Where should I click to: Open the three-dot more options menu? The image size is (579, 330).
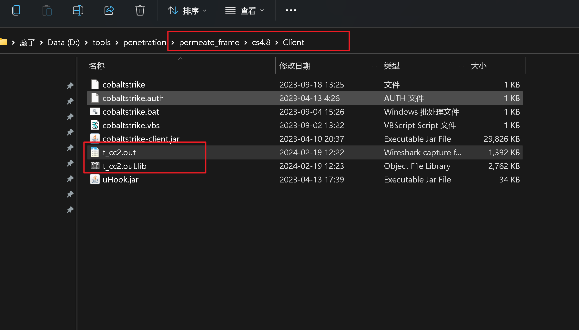[291, 10]
